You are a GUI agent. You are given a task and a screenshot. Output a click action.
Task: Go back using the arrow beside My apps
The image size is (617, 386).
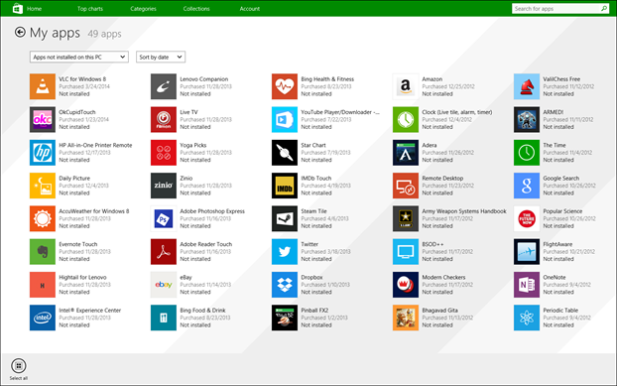pos(20,32)
